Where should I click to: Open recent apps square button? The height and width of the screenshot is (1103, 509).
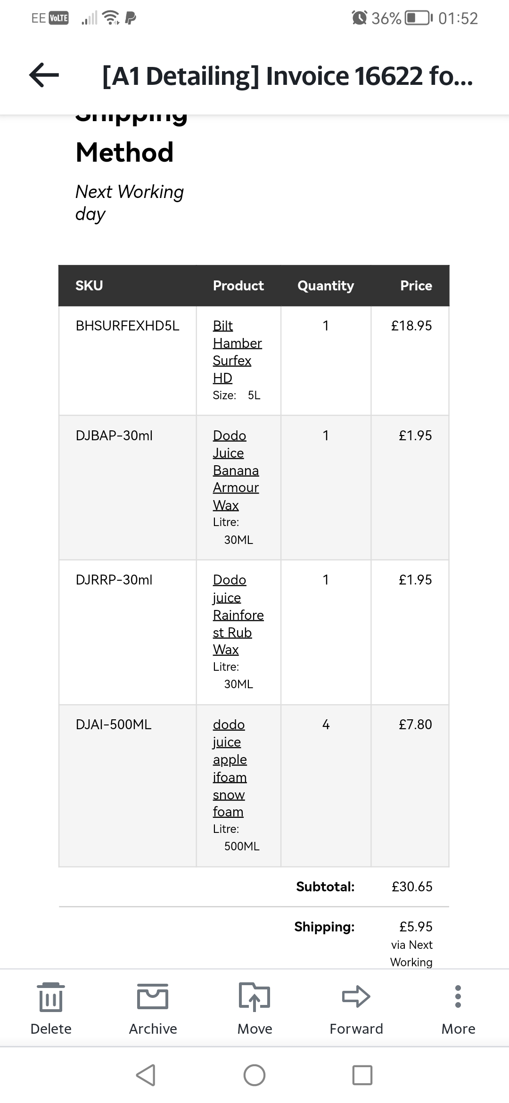pos(362,1075)
